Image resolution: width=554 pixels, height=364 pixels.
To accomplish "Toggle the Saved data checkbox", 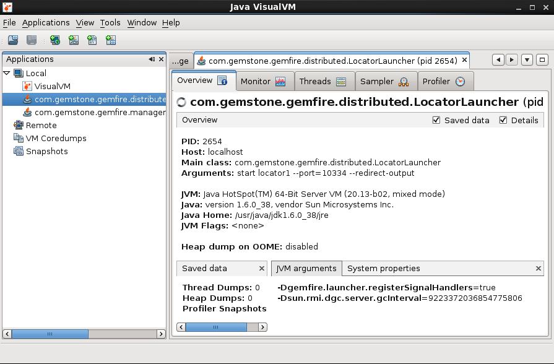I will [x=436, y=120].
